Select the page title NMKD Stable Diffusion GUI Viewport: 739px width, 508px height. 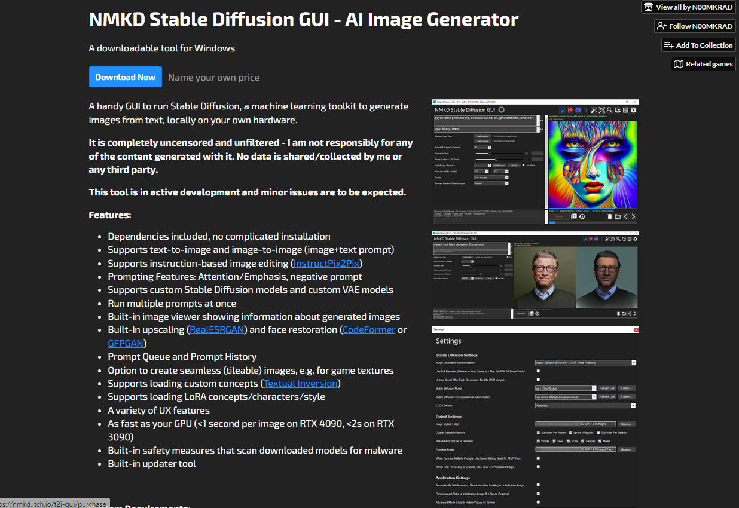click(304, 19)
